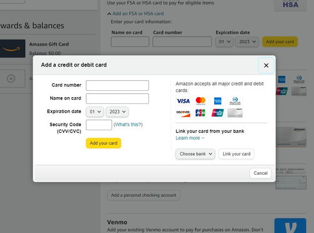
Task: Click the Diners Club logo
Action: pyautogui.click(x=235, y=101)
